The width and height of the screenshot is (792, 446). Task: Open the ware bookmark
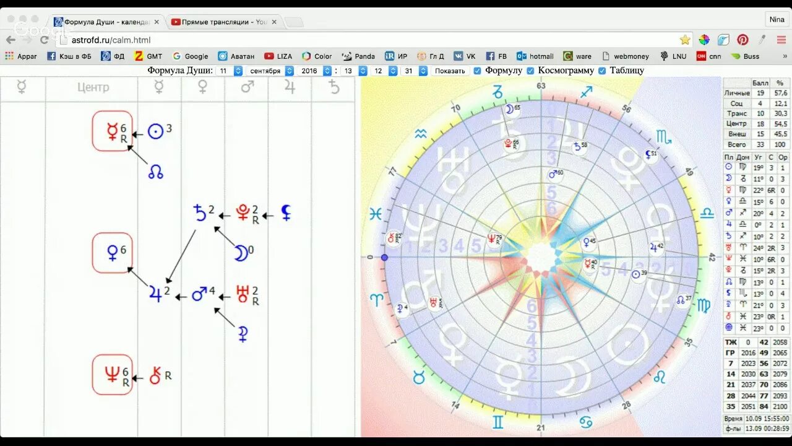(x=577, y=56)
